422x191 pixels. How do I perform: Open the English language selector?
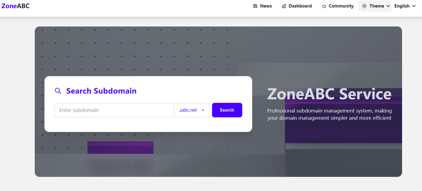[x=405, y=6]
